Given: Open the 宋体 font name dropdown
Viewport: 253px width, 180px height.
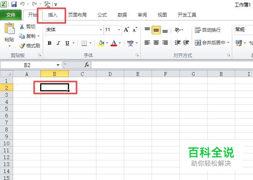Looking at the screenshot, I should click(x=101, y=30).
